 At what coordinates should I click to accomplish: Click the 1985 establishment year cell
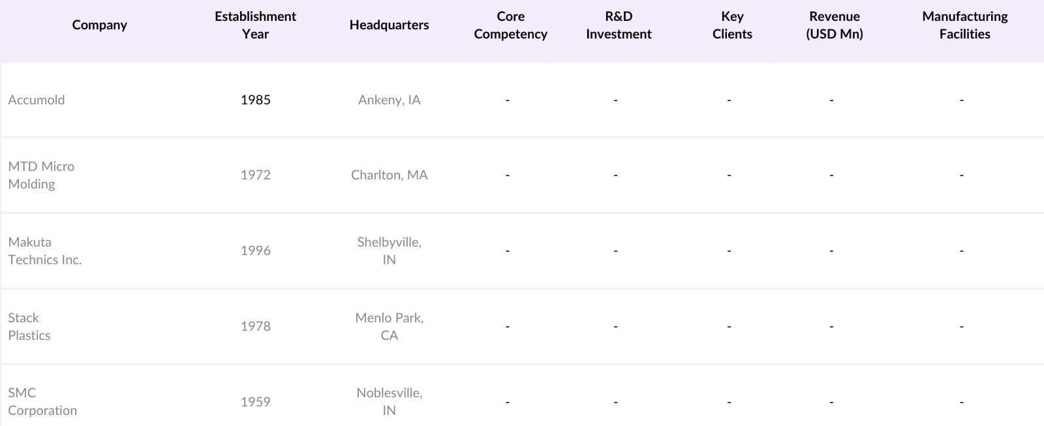click(x=255, y=100)
